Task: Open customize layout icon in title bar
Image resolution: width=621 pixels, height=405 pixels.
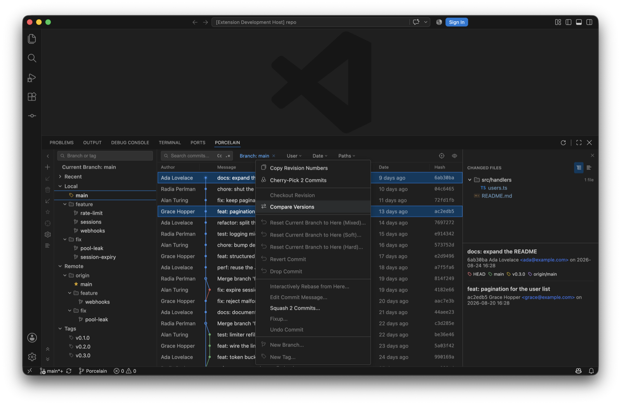Action: pos(558,22)
